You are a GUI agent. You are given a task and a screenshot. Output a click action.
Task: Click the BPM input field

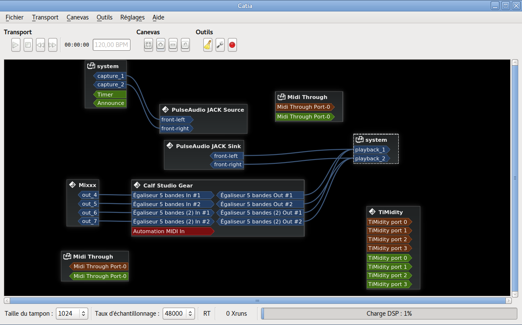pyautogui.click(x=111, y=45)
